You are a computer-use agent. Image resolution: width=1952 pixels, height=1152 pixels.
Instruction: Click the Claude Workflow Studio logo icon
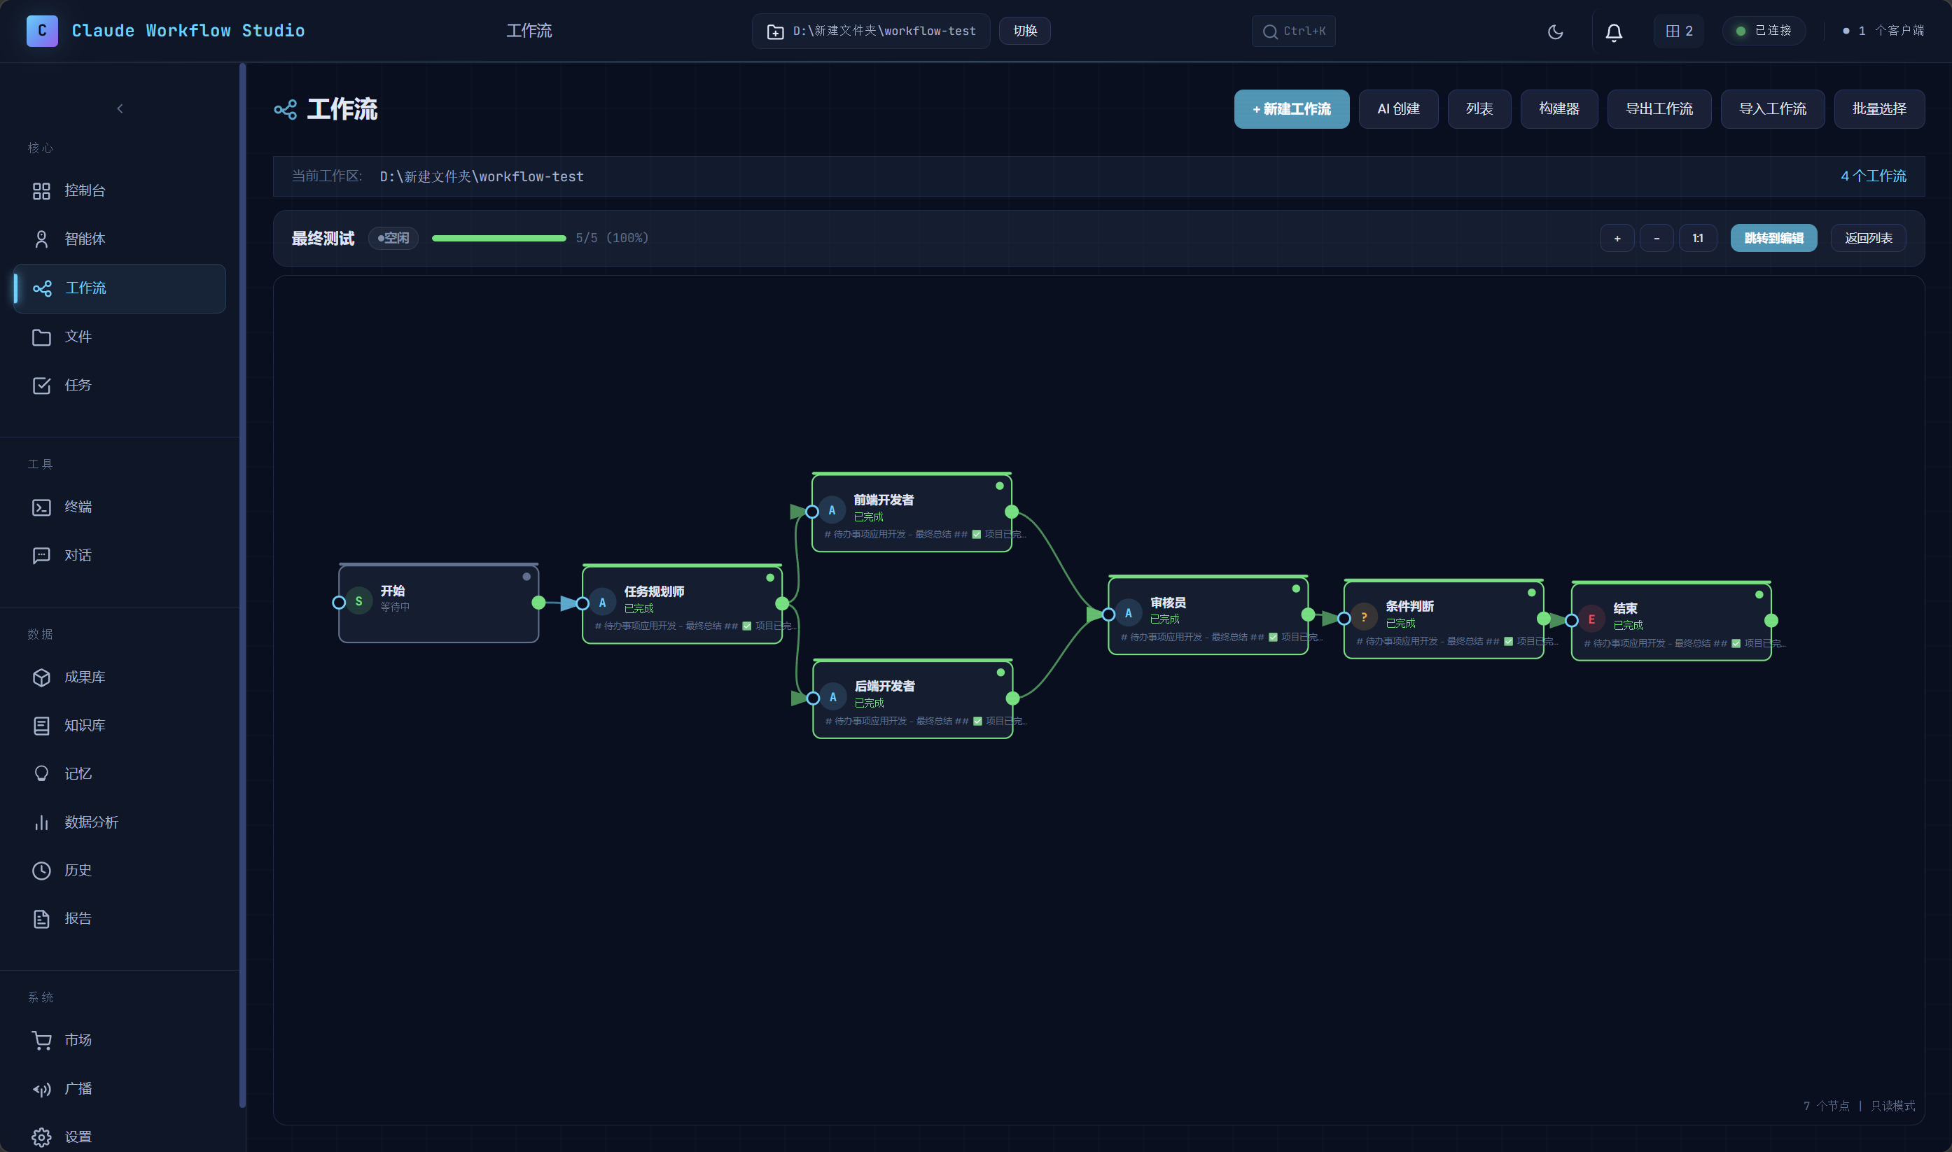[x=42, y=30]
